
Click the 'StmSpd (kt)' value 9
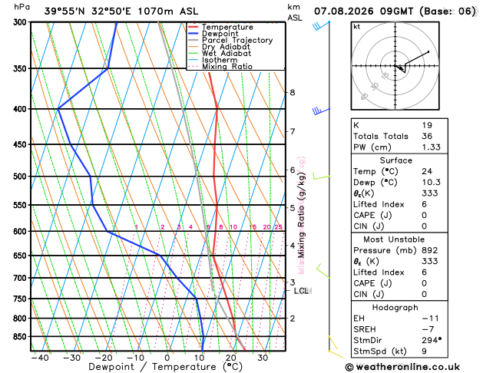coord(424,352)
